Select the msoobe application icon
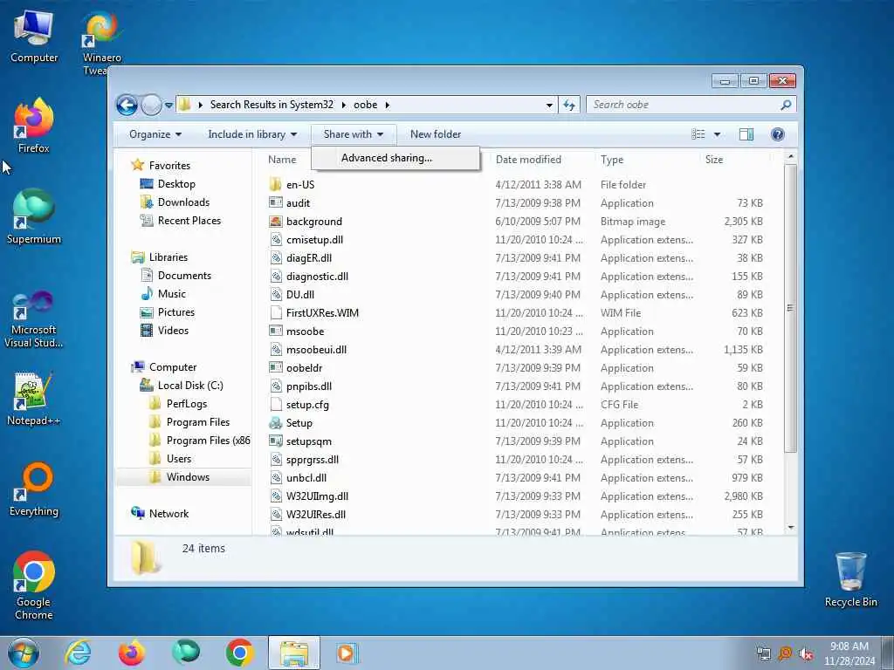 (275, 331)
